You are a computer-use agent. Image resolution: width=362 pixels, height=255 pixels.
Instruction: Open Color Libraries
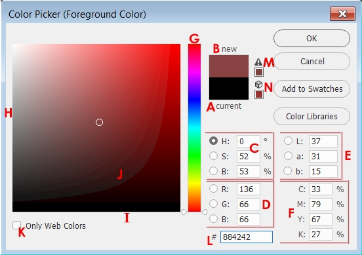tap(312, 116)
